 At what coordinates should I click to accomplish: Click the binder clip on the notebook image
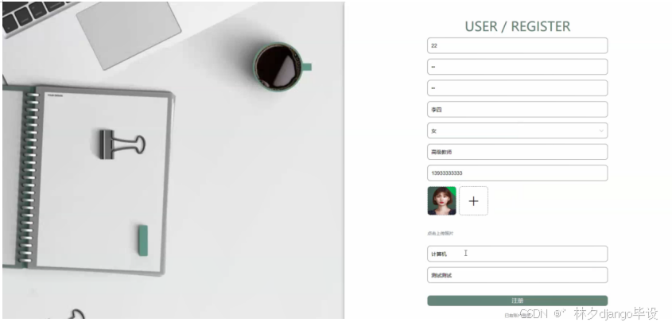tap(122, 145)
